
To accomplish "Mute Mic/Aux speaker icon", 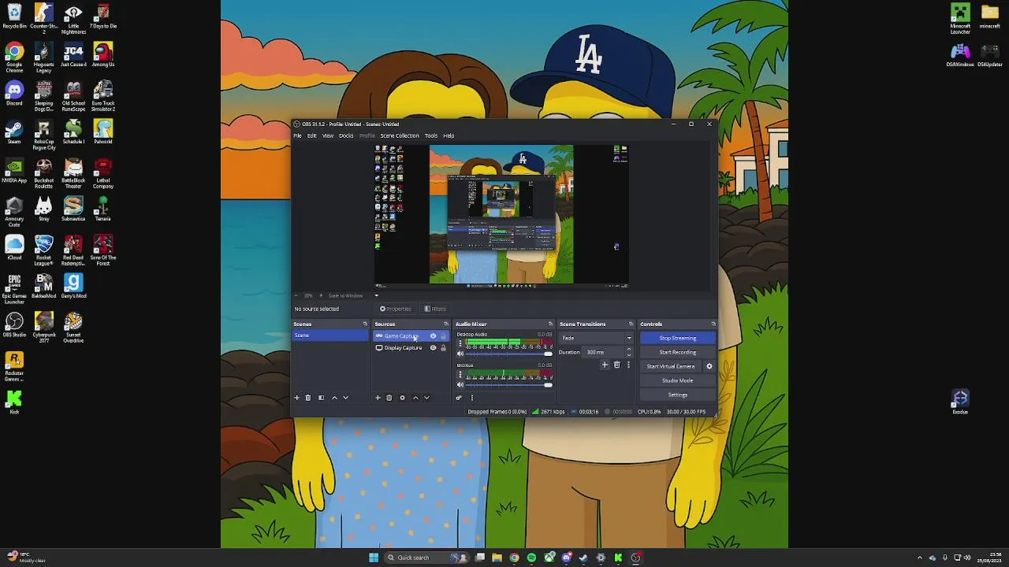I will (460, 384).
